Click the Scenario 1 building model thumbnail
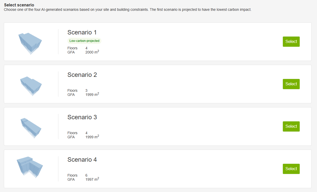The height and width of the screenshot is (192, 317). point(30,43)
